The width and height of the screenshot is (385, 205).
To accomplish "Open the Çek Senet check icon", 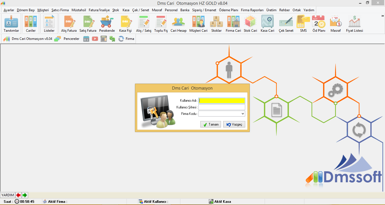I will [x=286, y=24].
